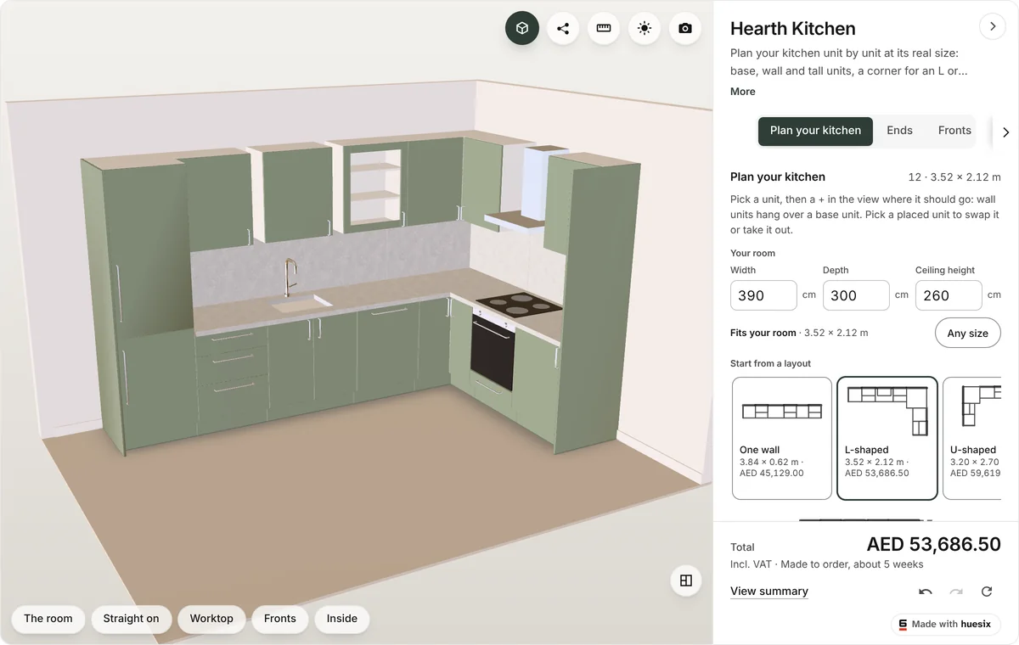Screen dimensions: 1019x645
Task: Click the undo arrow icon
Action: tap(926, 592)
